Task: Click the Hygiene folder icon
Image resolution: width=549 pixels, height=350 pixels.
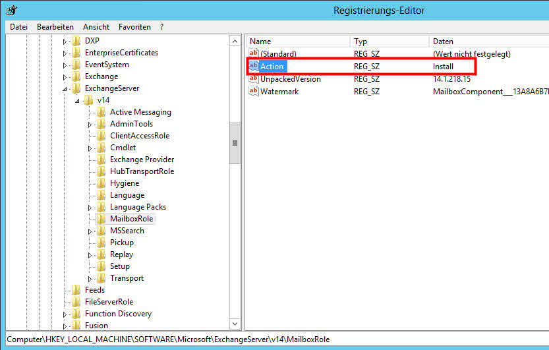Action: pyautogui.click(x=101, y=183)
